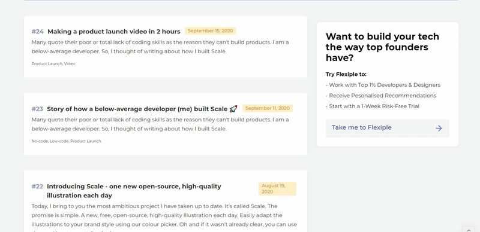Click the September 15, 2020 date badge
This screenshot has width=480, height=232.
tap(211, 31)
